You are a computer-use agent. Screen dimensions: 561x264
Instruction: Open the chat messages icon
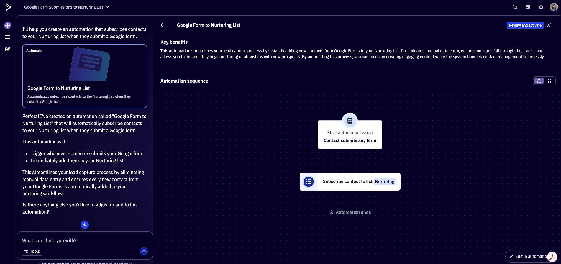click(x=528, y=7)
